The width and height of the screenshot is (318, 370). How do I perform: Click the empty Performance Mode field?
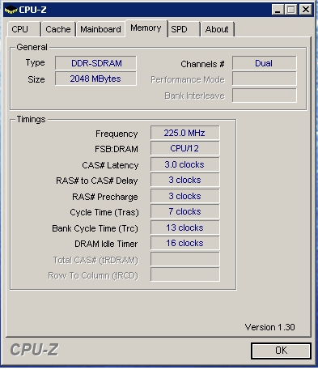pos(265,79)
